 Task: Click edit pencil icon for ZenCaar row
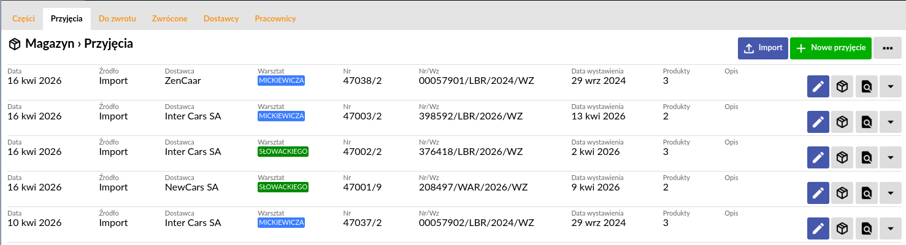818,87
